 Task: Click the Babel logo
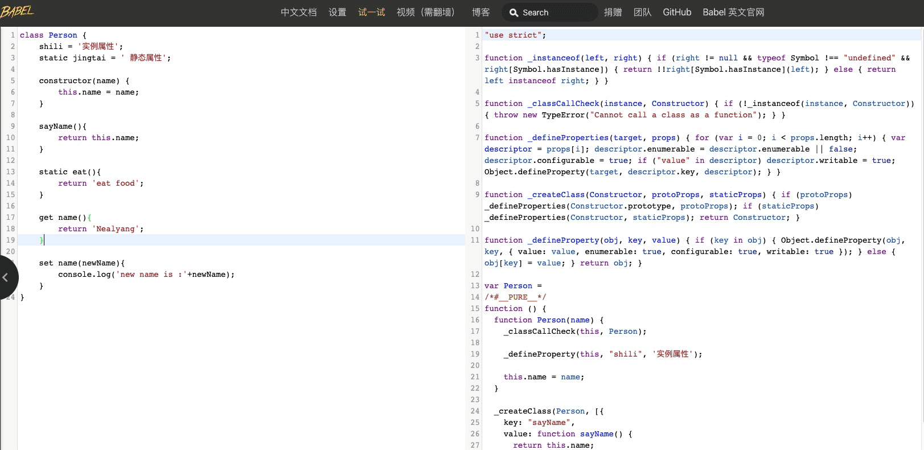point(18,11)
